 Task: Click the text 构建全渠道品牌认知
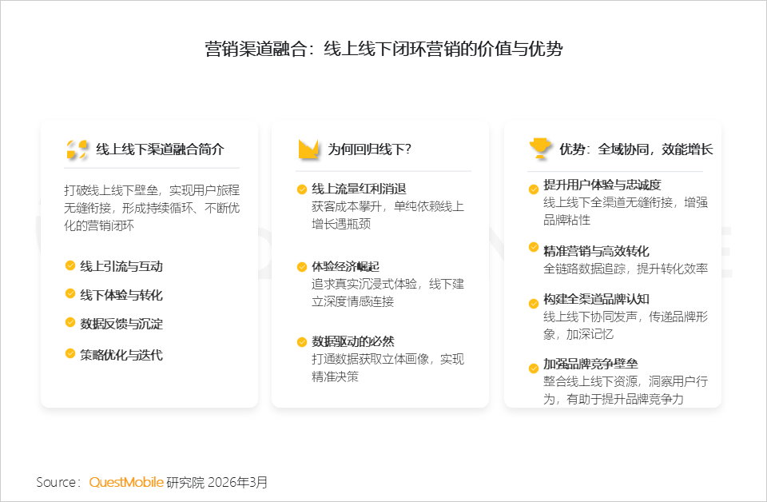click(596, 299)
